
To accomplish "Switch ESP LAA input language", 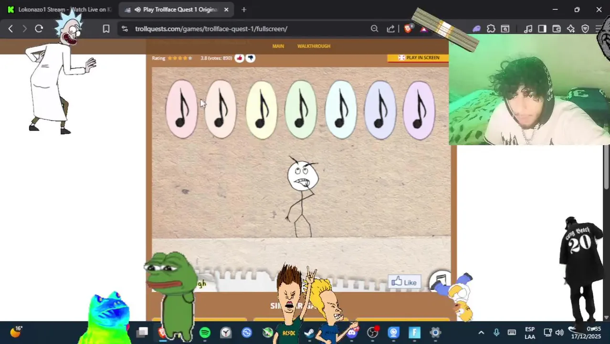I will click(x=530, y=333).
